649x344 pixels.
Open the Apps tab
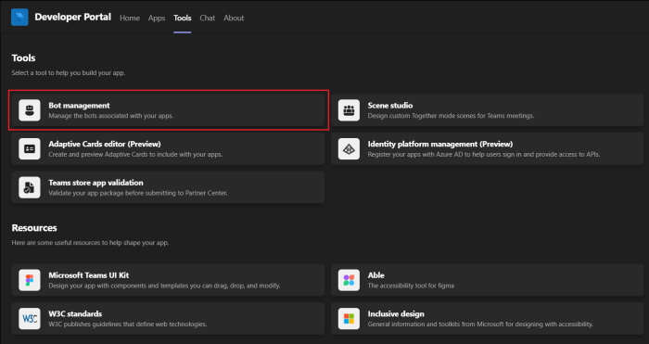pyautogui.click(x=157, y=18)
